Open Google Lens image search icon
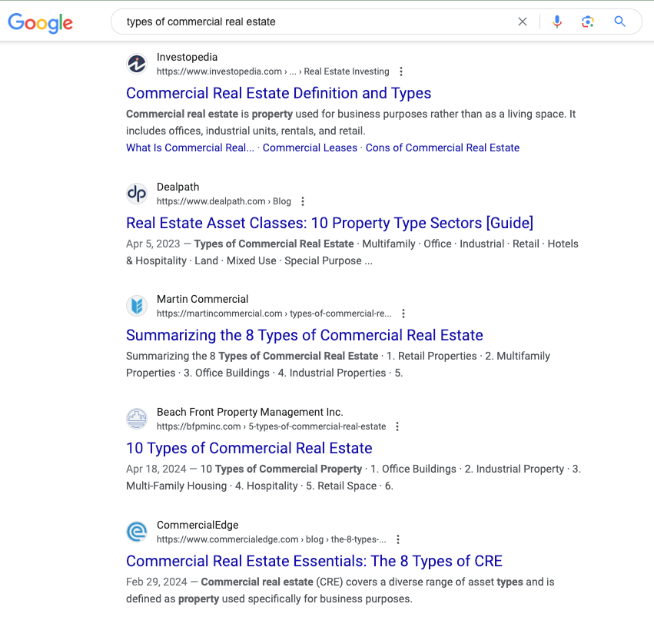654x627 pixels. tap(588, 22)
